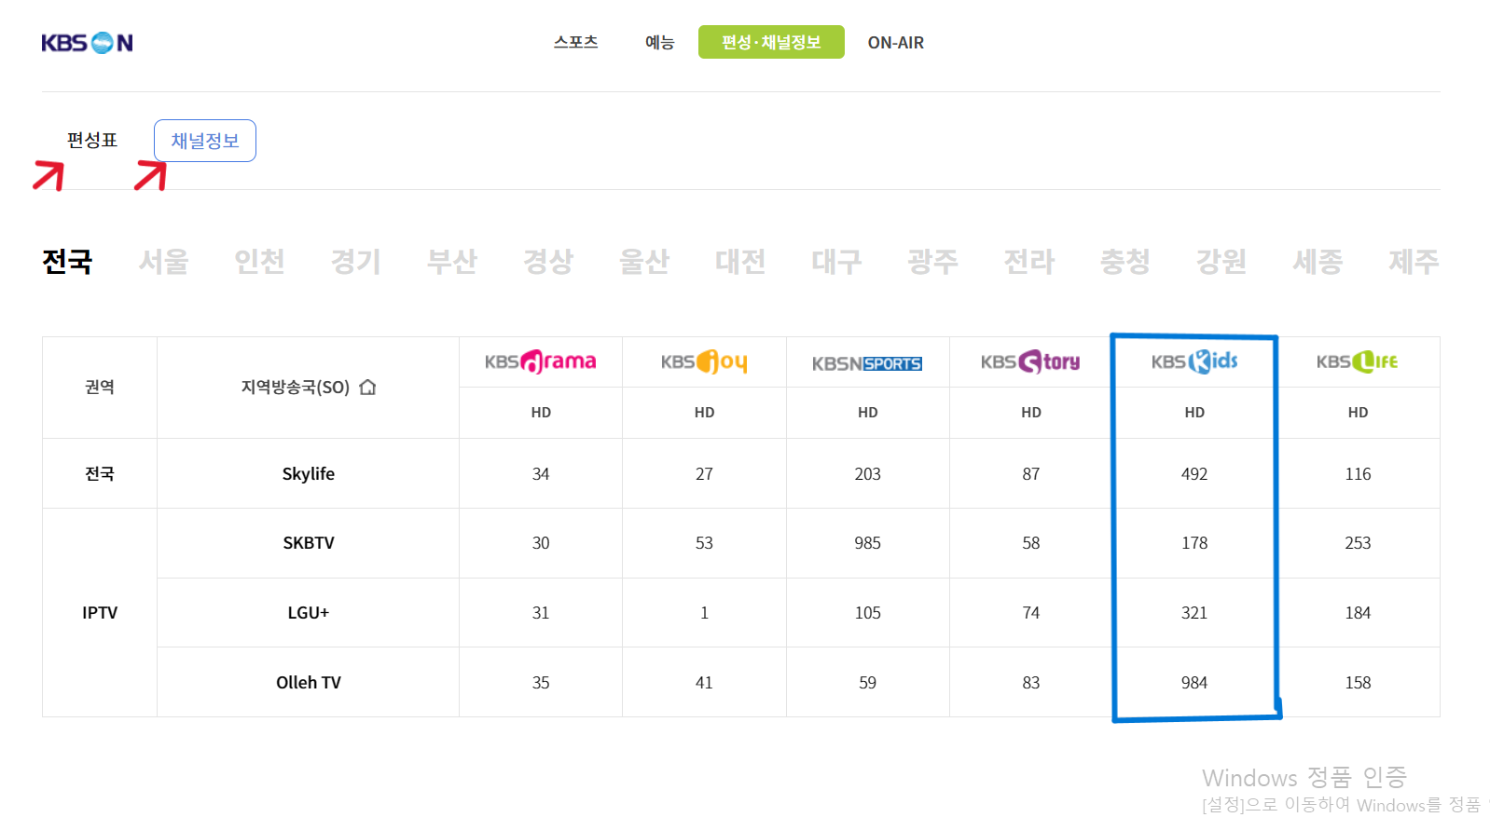
Task: Select the 광주 region tab
Action: pyautogui.click(x=932, y=262)
